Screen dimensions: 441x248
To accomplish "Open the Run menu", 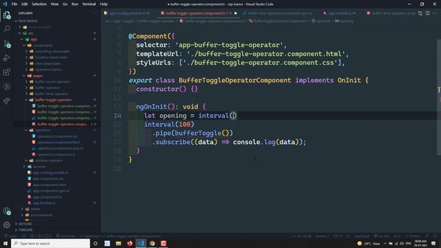I will click(x=74, y=4).
